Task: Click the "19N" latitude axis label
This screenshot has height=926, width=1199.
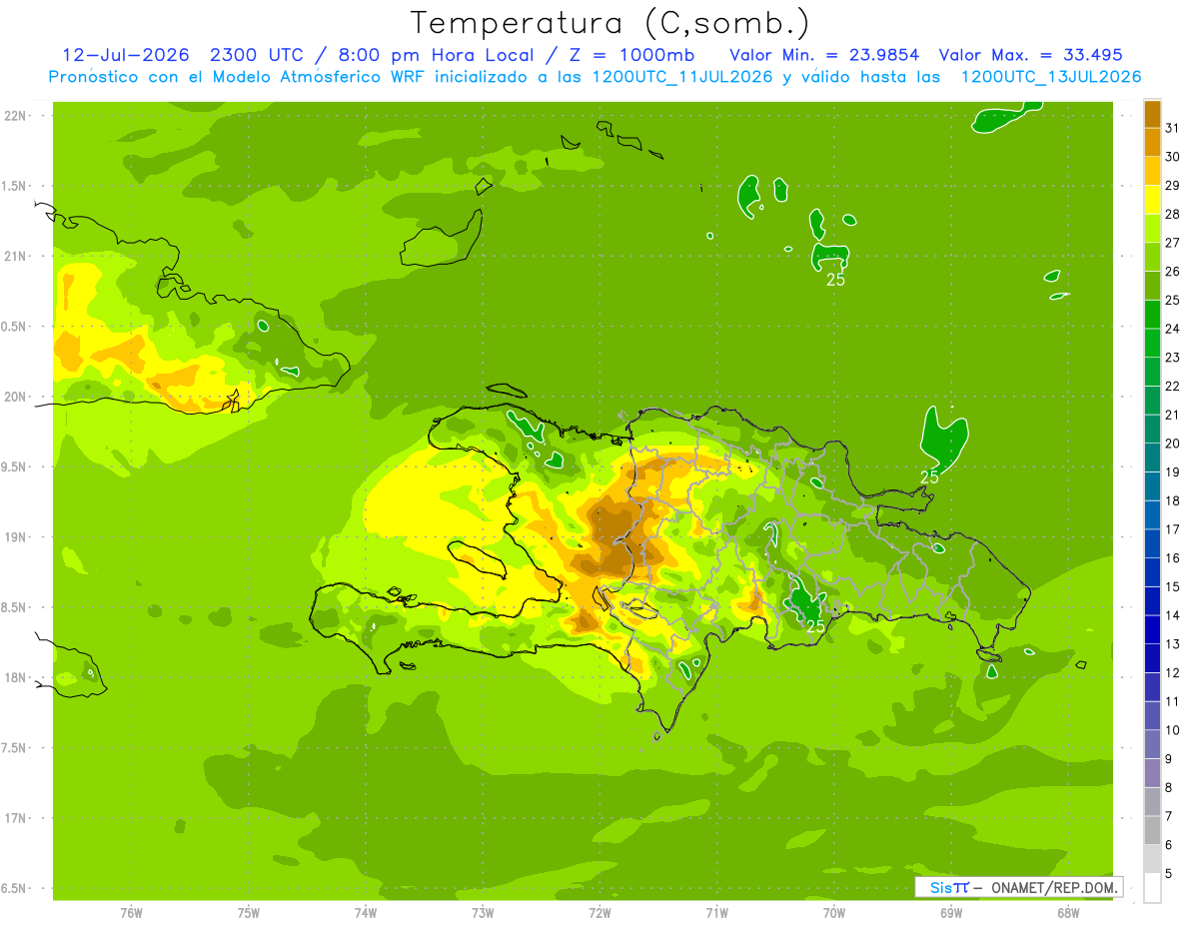Action: [15, 537]
